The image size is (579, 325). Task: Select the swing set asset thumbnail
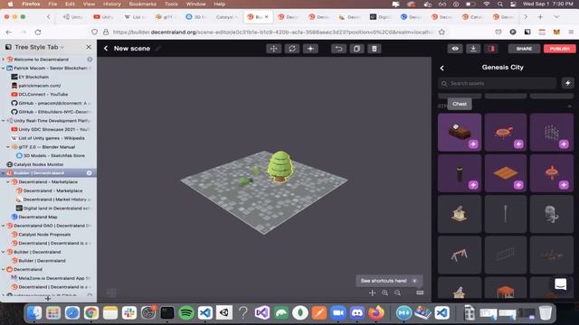(x=460, y=255)
